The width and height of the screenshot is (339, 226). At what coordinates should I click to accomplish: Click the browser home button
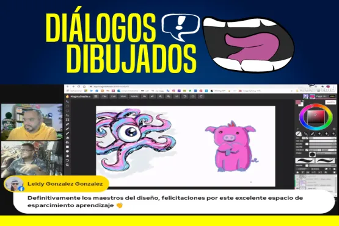click(84, 87)
